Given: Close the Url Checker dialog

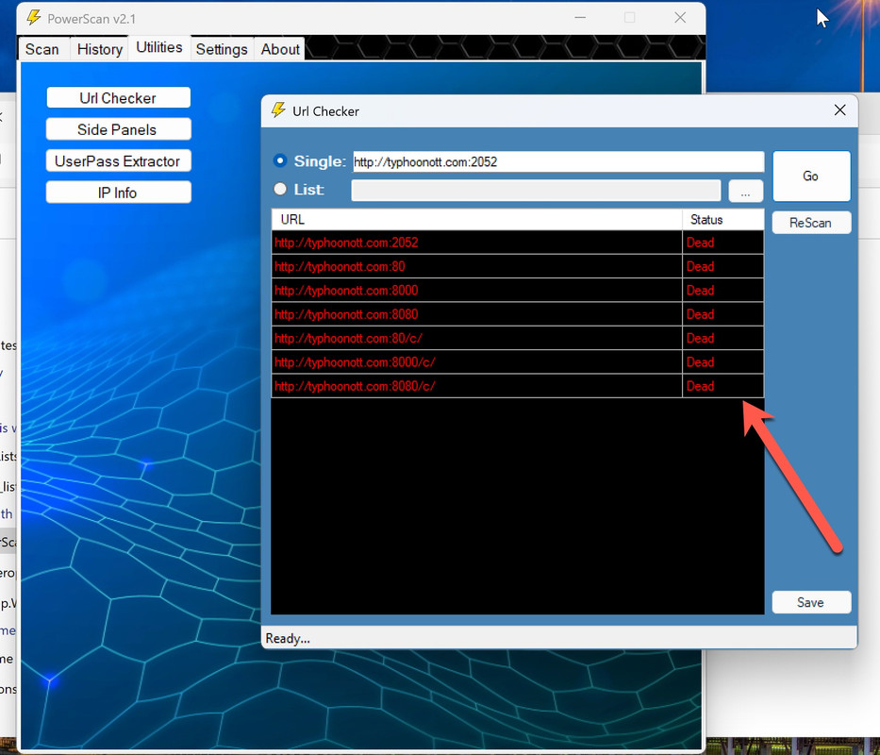Looking at the screenshot, I should (x=839, y=110).
